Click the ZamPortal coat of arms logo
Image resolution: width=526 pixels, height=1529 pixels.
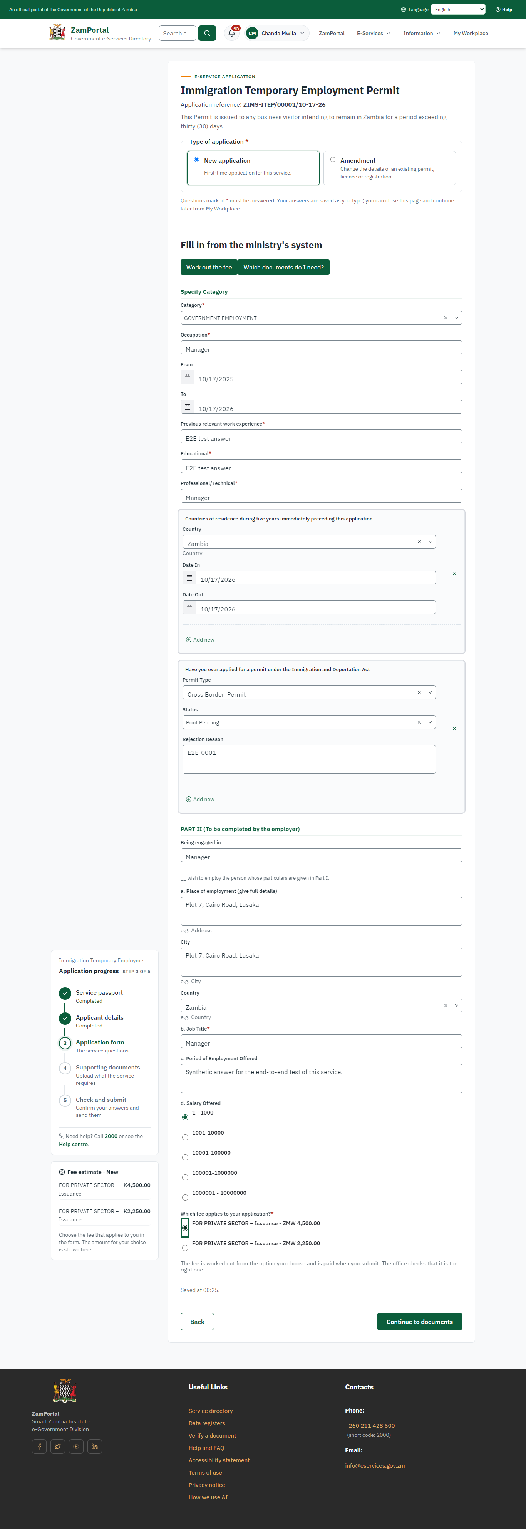(57, 33)
